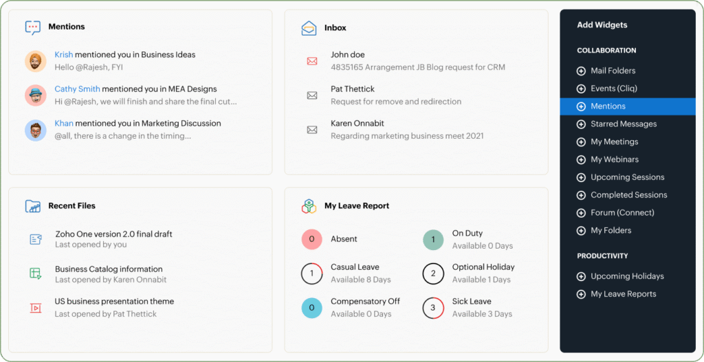This screenshot has width=704, height=362.
Task: Click the plus icon next to Events (Cliq)
Action: tap(581, 89)
